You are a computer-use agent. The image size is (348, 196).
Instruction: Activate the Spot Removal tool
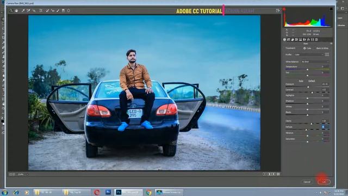pyautogui.click(x=47, y=11)
